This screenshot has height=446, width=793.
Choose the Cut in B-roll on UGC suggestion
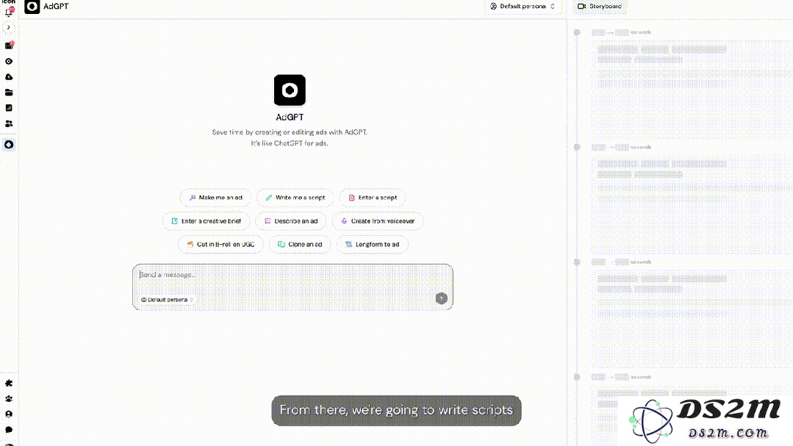click(220, 244)
